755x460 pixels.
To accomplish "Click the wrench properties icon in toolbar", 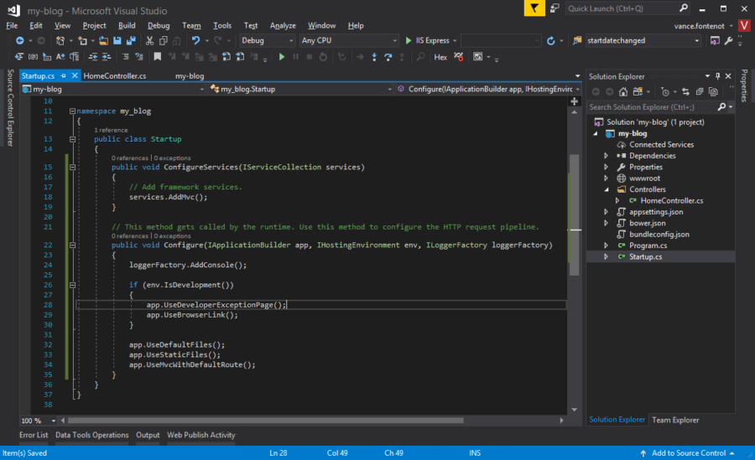I will (x=728, y=41).
